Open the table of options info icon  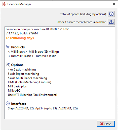[x=111, y=14]
